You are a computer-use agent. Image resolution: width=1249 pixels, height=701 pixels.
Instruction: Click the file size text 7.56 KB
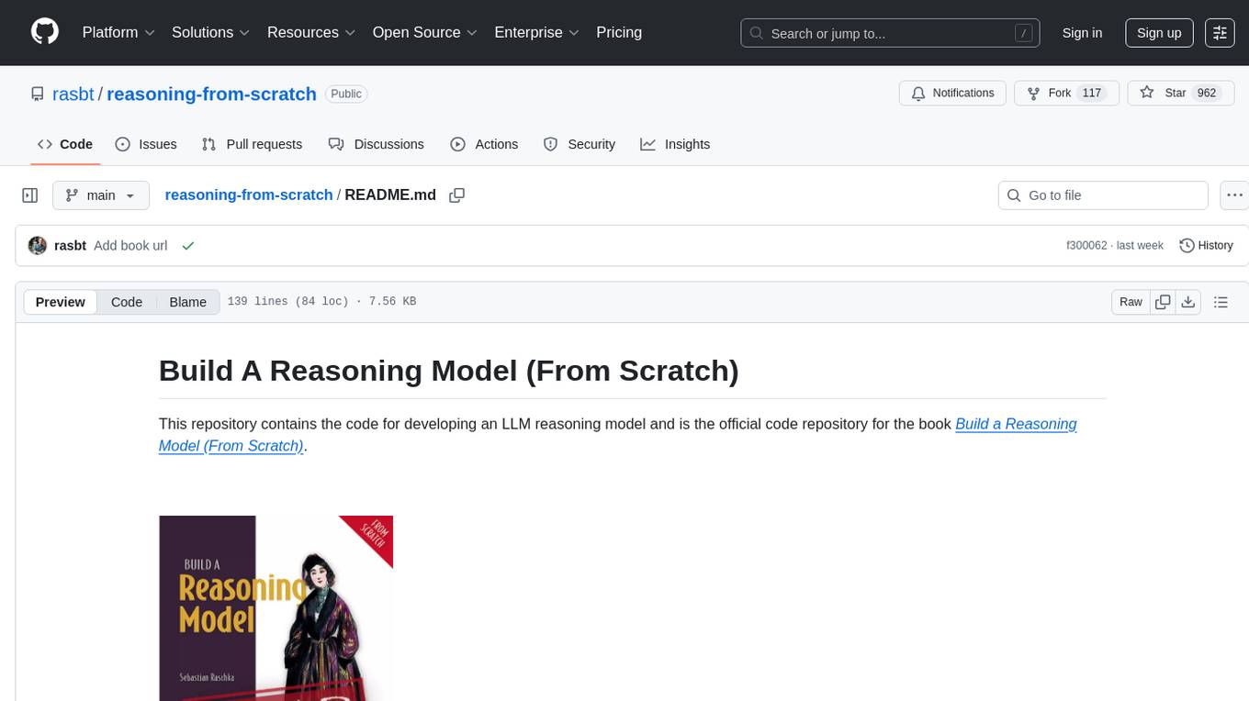pos(392,302)
